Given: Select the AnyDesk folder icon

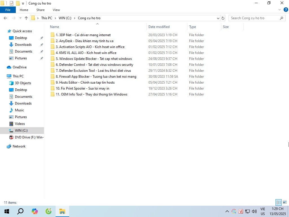Looking at the screenshot, I should coord(52,41).
